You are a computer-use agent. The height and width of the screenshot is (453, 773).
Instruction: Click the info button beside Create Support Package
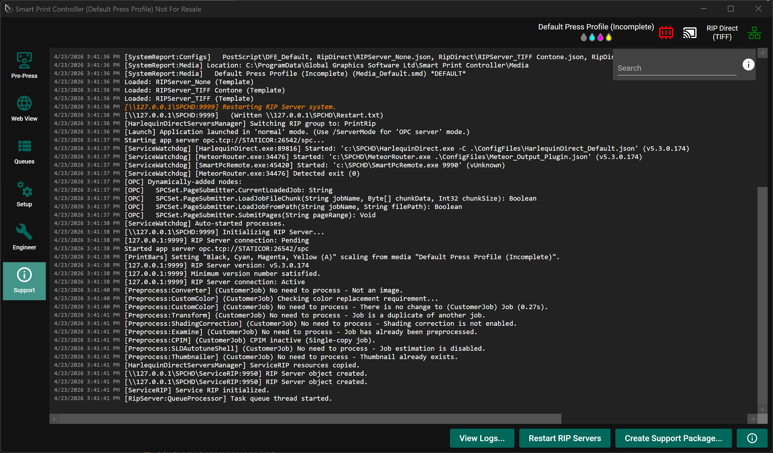click(752, 438)
